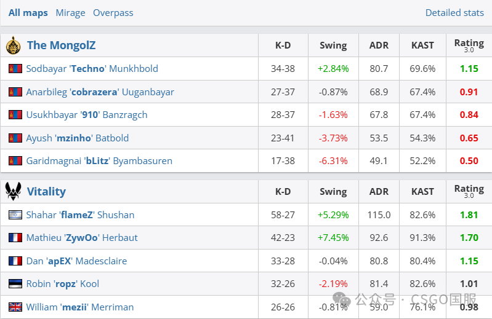Click the Estonian flag beside ropz
The height and width of the screenshot is (319, 492).
[x=15, y=284]
